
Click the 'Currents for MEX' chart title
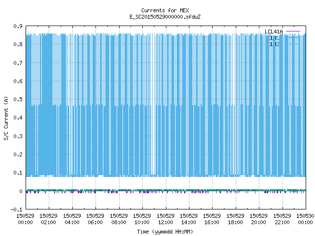click(x=165, y=10)
